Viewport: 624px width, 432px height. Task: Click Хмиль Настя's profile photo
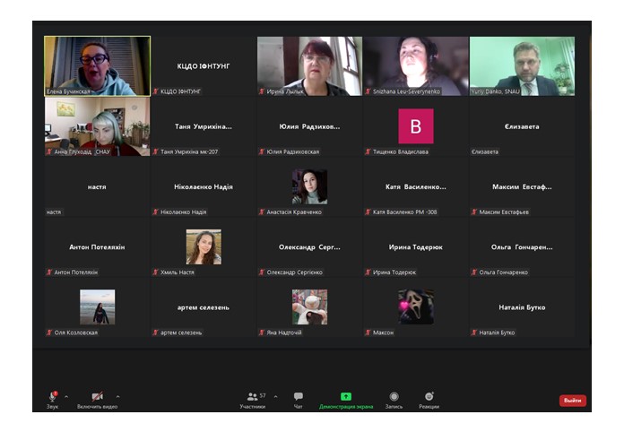pyautogui.click(x=204, y=246)
